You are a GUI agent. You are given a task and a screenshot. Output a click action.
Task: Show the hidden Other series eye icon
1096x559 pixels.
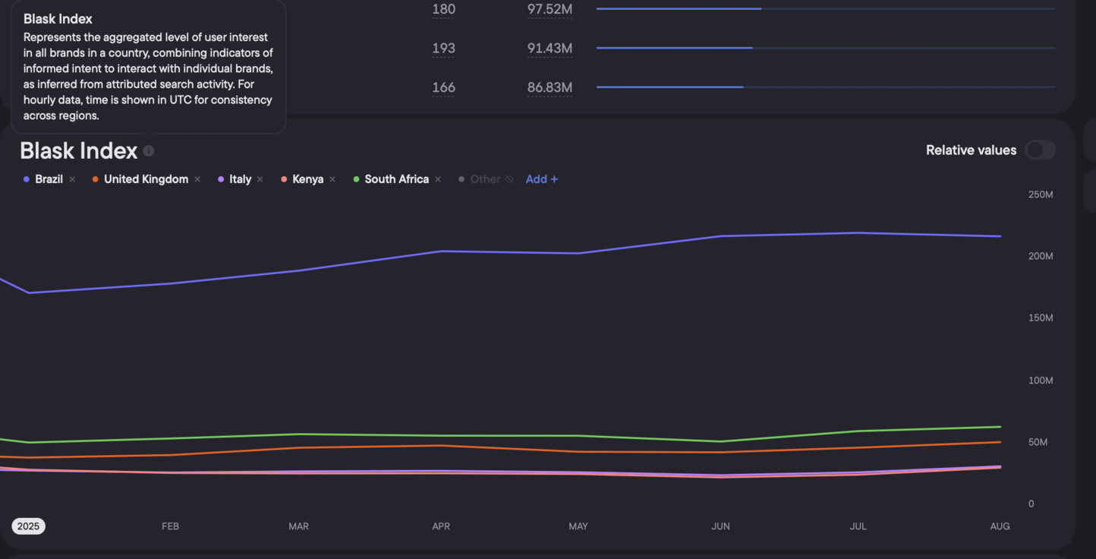tap(509, 179)
